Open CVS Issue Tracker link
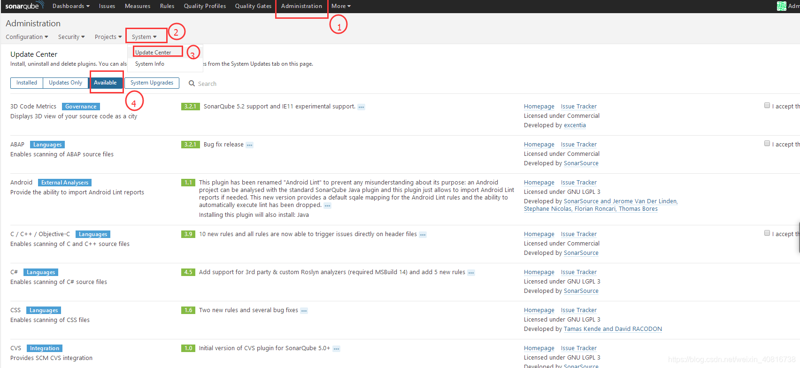This screenshot has width=800, height=368. click(579, 348)
